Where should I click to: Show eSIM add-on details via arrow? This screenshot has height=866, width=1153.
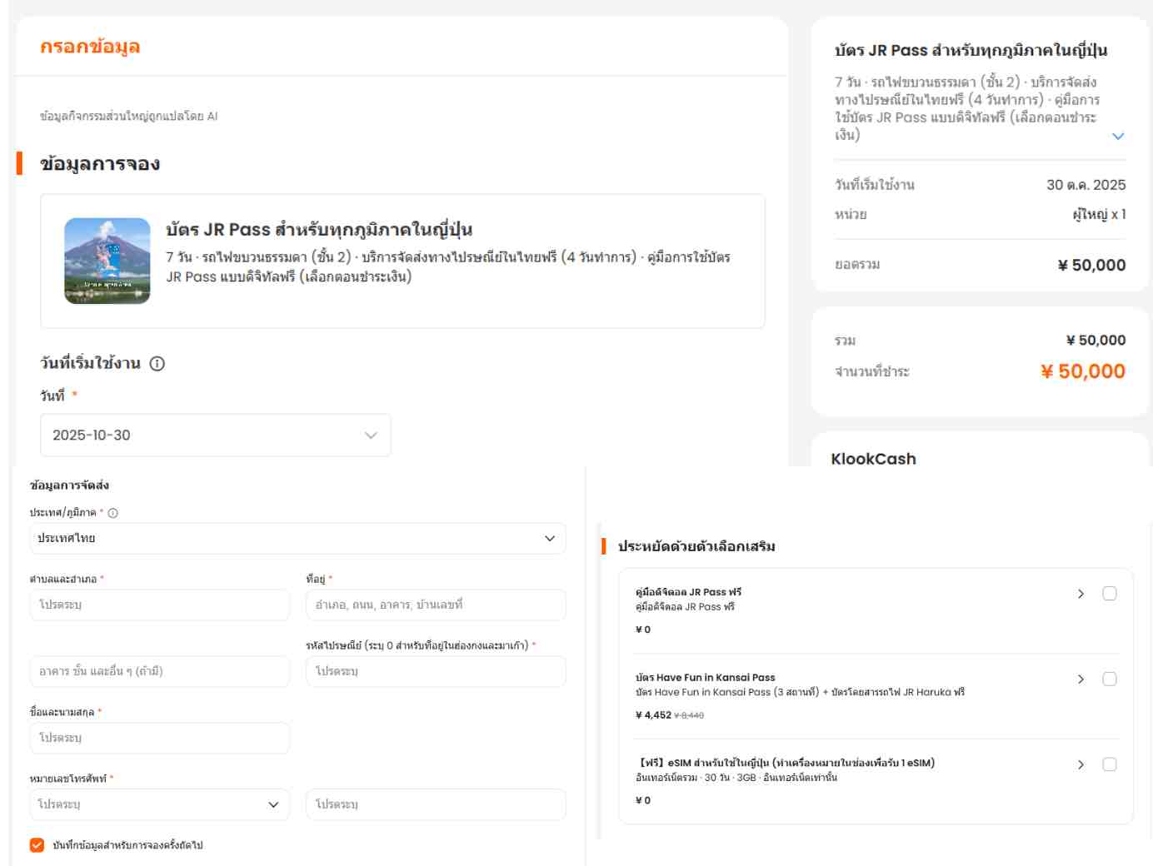pos(1081,764)
